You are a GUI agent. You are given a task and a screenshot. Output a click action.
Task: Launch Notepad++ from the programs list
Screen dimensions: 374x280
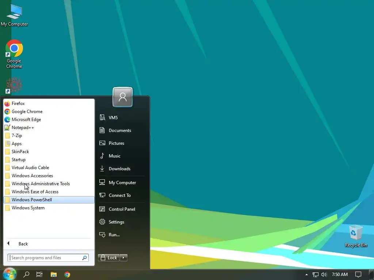click(x=49, y=128)
